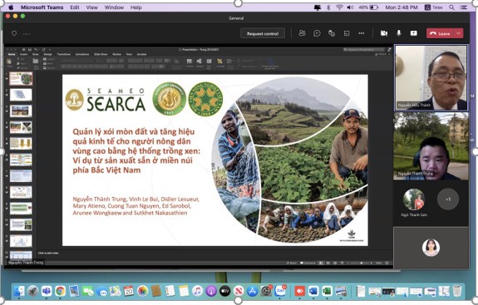Open Google Chrome from the Dock
The width and height of the screenshot is (478, 305).
coord(60,292)
